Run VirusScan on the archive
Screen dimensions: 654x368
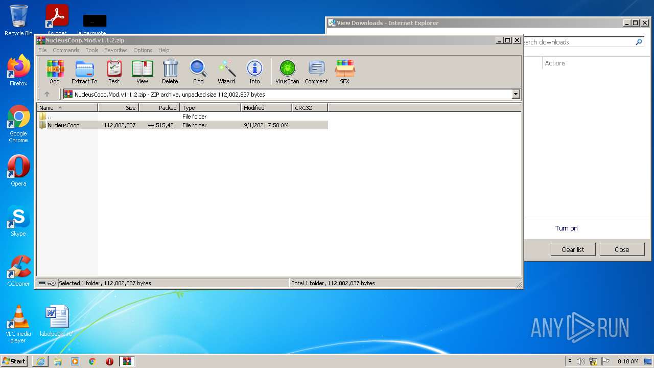(x=287, y=72)
